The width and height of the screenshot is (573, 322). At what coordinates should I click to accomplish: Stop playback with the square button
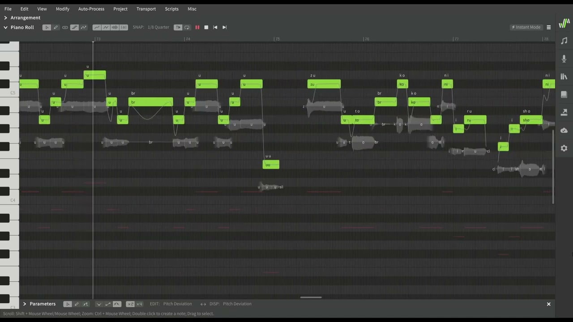(x=206, y=27)
